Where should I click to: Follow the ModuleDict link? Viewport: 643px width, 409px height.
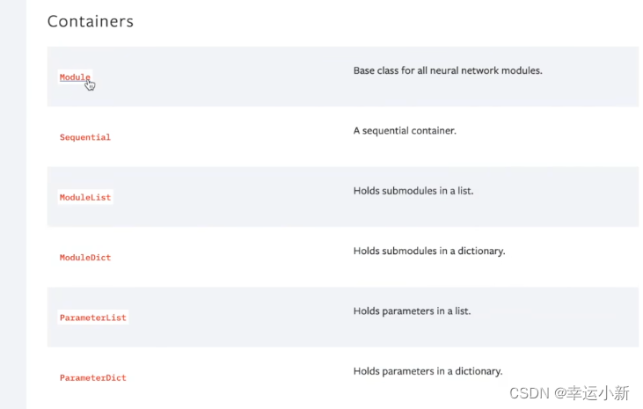point(84,258)
